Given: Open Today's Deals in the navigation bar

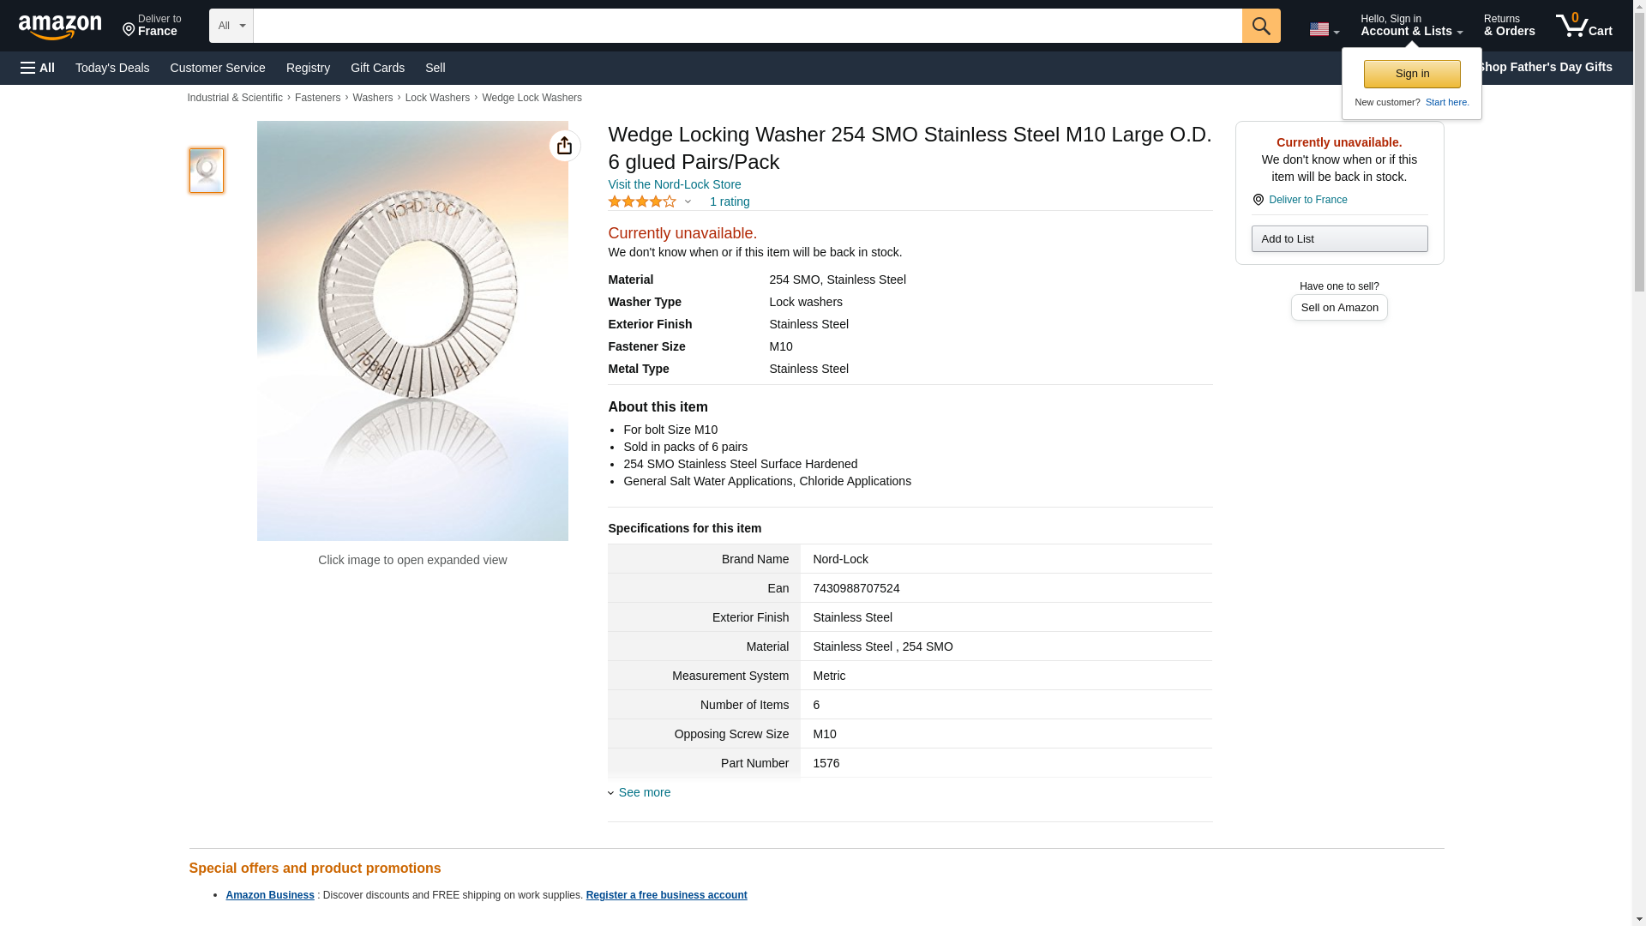Looking at the screenshot, I should click(112, 68).
